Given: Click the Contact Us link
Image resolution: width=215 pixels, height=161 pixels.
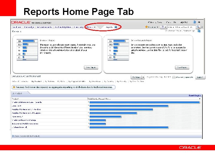Looking at the screenshot, I should pos(171,22).
